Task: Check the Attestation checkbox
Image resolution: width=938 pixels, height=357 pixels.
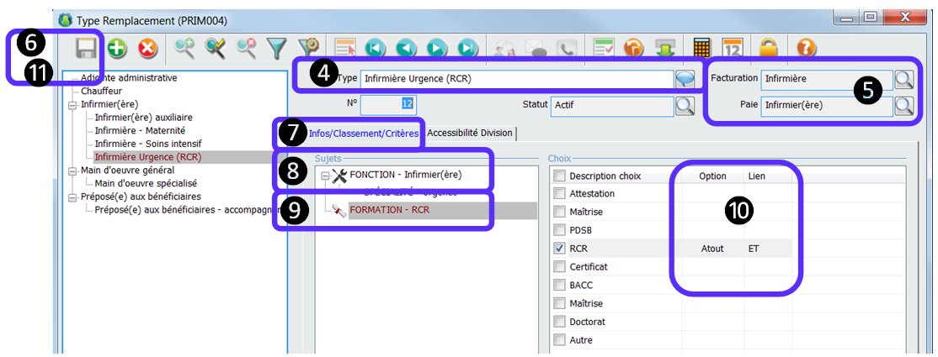Action: (x=559, y=194)
